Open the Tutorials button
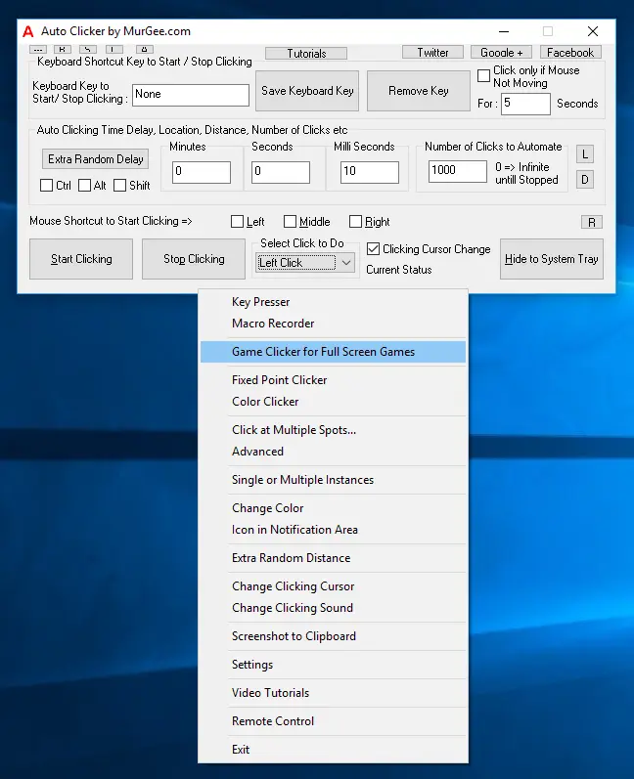Viewport: 634px width, 779px height. coord(307,54)
